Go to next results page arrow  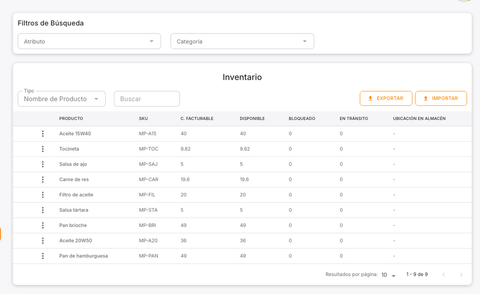coord(461,274)
